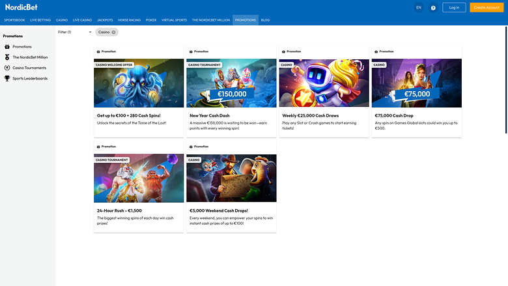
Task: Click the promotion gift icon above New Year Cash Dash
Action: pos(190,51)
